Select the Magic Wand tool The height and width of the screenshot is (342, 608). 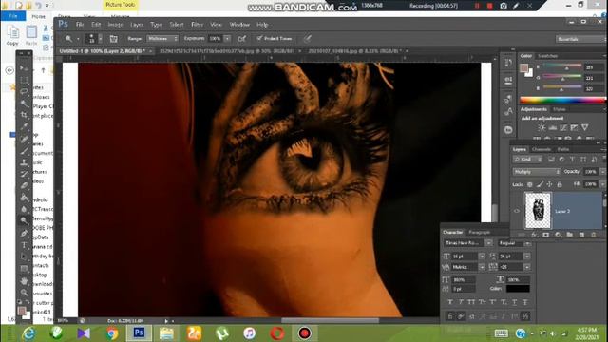24,104
